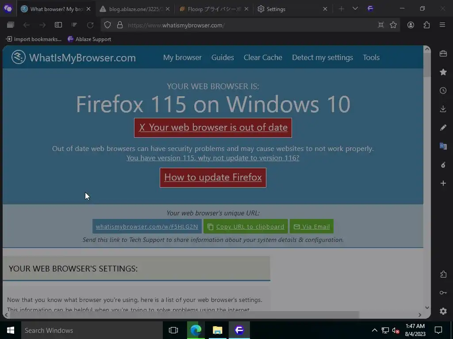Toggle the sidebar panel icon in toolbar
The height and width of the screenshot is (339, 453).
(x=58, y=25)
